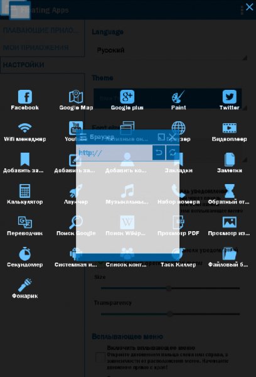256x377 pixels.
Task: Enable the Включить всплывающее меню checkbox
Action: point(100,358)
